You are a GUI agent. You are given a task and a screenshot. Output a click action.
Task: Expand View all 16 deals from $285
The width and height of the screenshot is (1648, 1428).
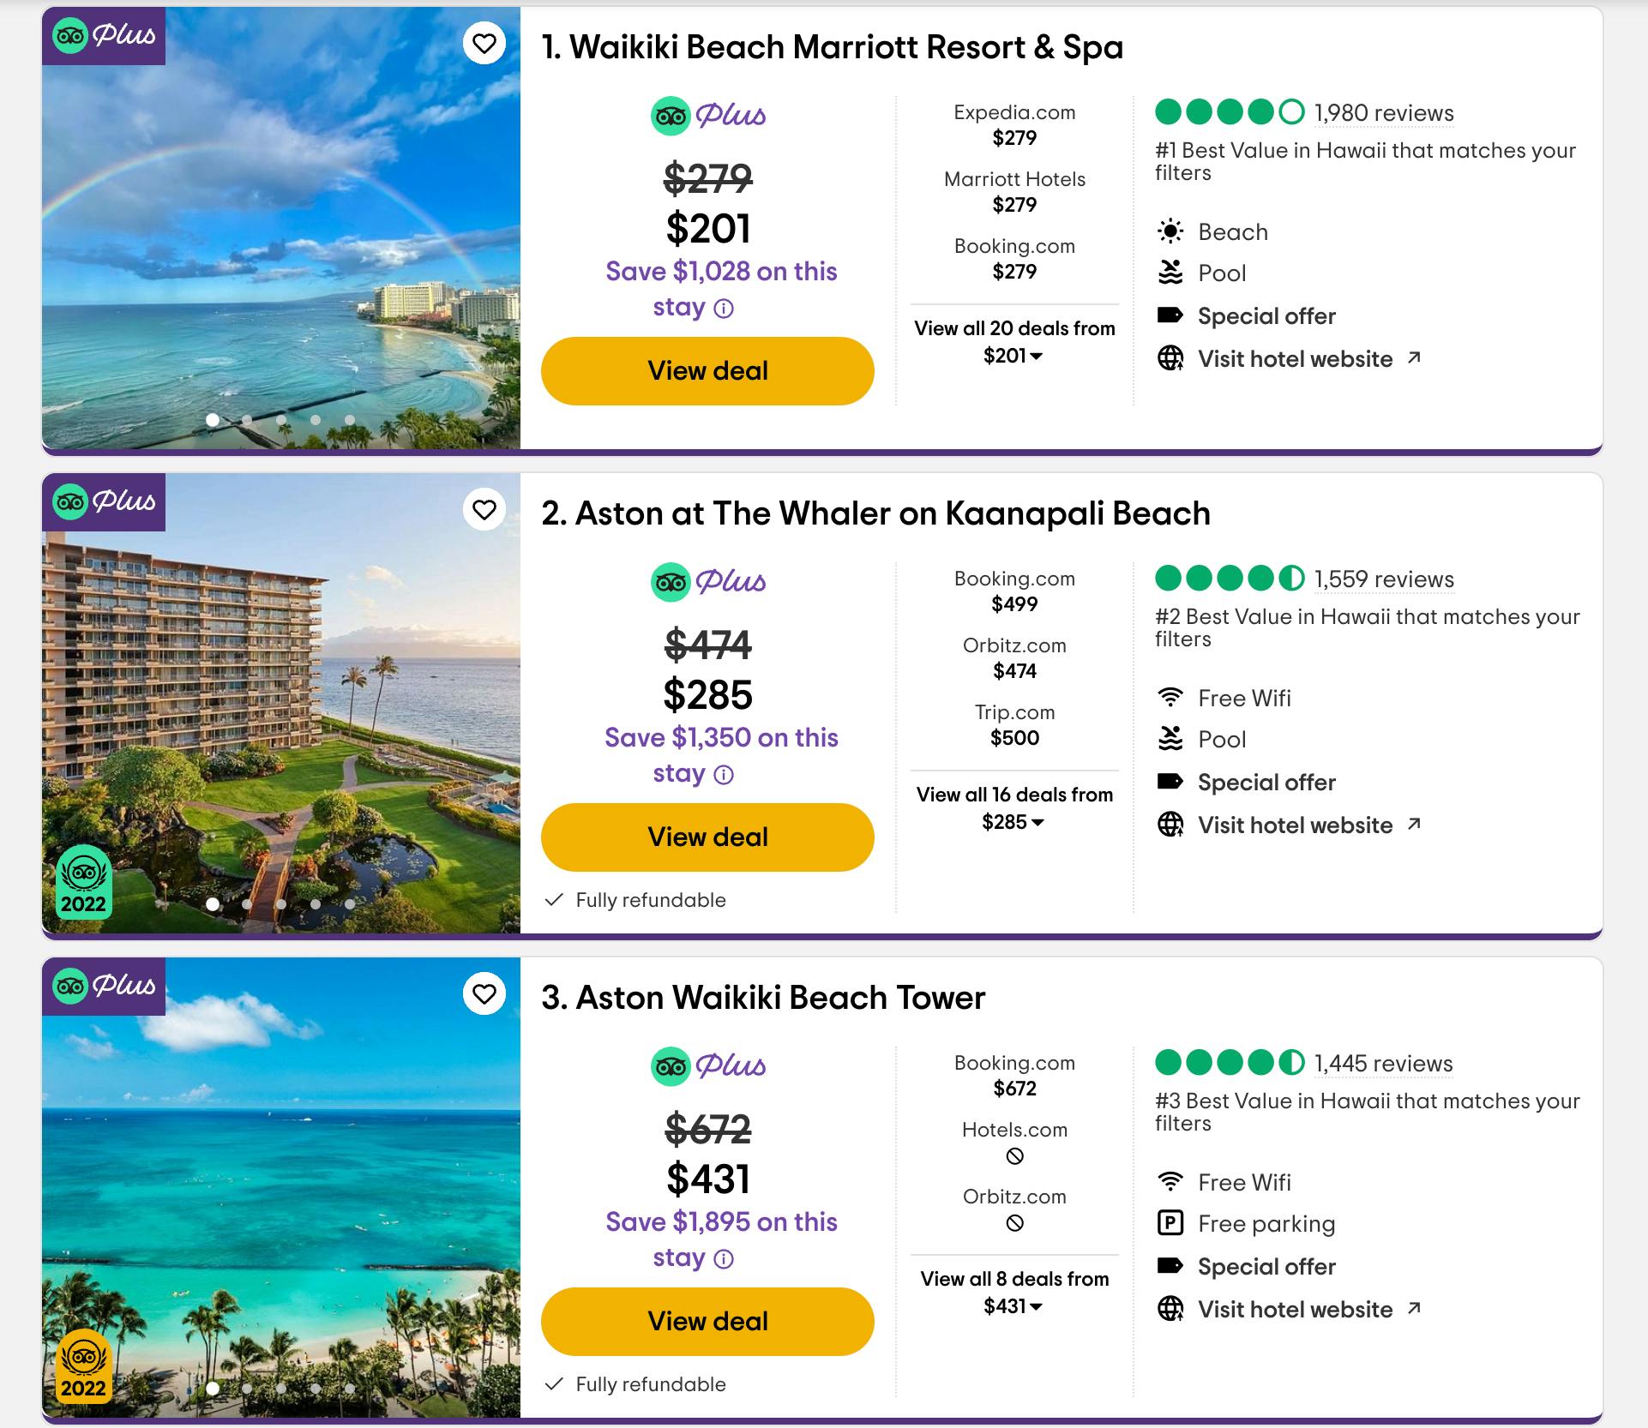[x=1014, y=808]
